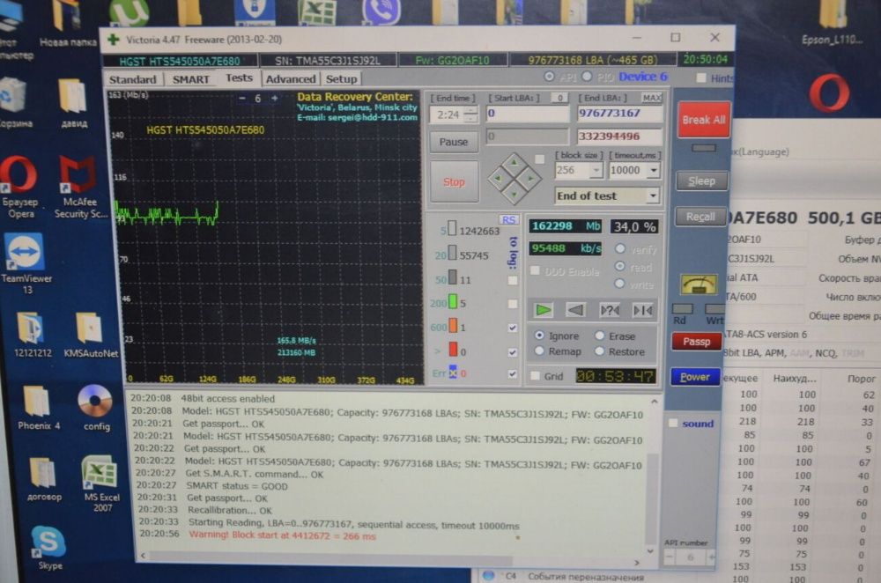The width and height of the screenshot is (881, 583).
Task: Click the Passp button
Action: coord(696,341)
